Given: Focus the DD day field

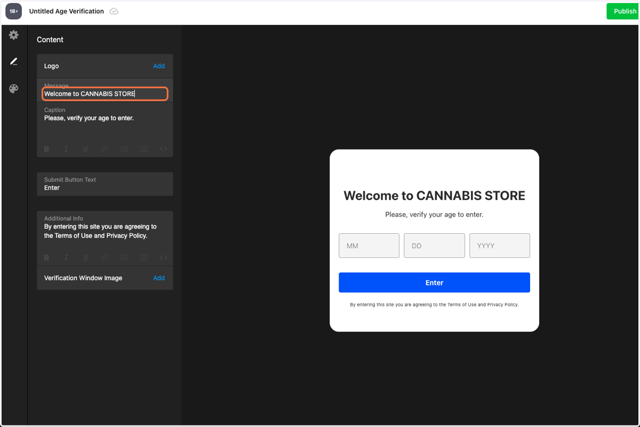Looking at the screenshot, I should [x=434, y=246].
